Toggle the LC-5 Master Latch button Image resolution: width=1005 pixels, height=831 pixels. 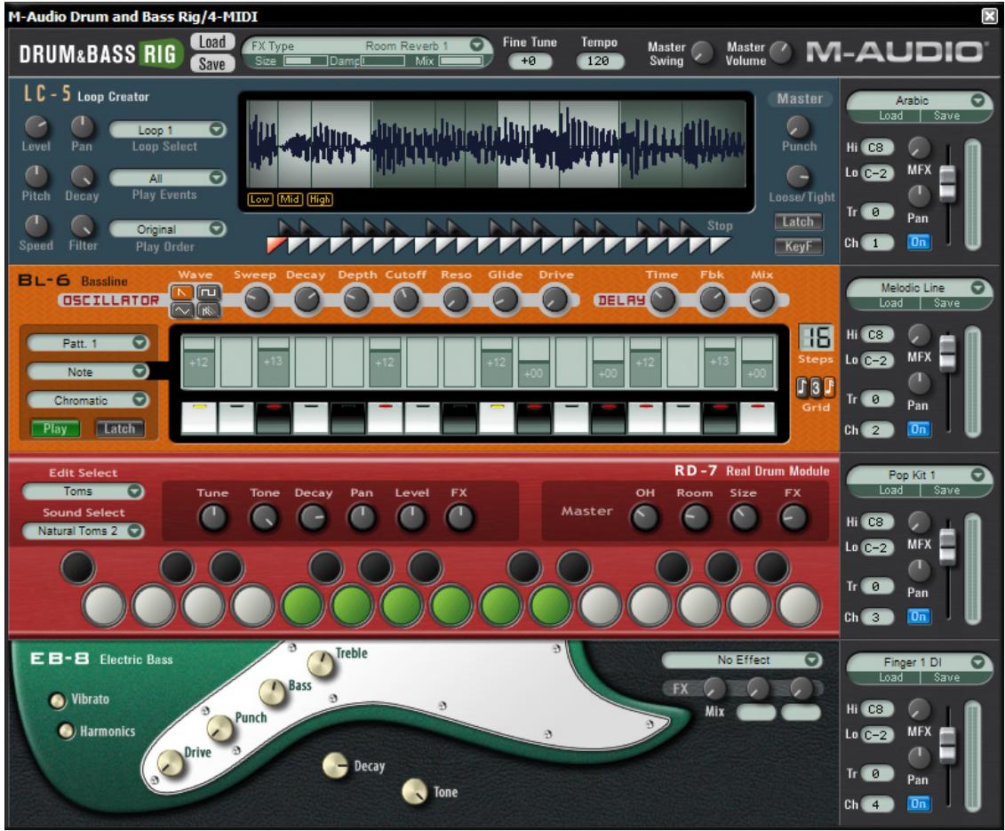(798, 222)
